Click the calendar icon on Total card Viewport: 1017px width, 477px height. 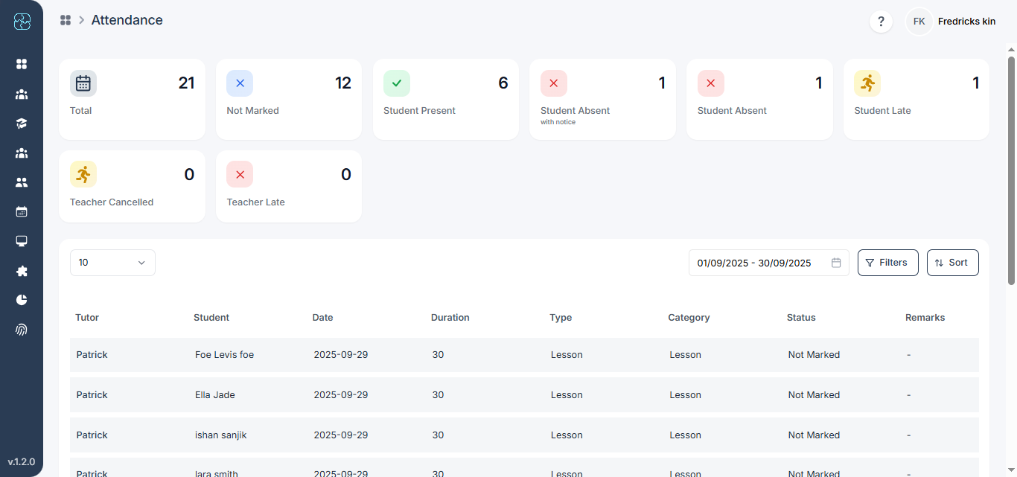pyautogui.click(x=83, y=83)
